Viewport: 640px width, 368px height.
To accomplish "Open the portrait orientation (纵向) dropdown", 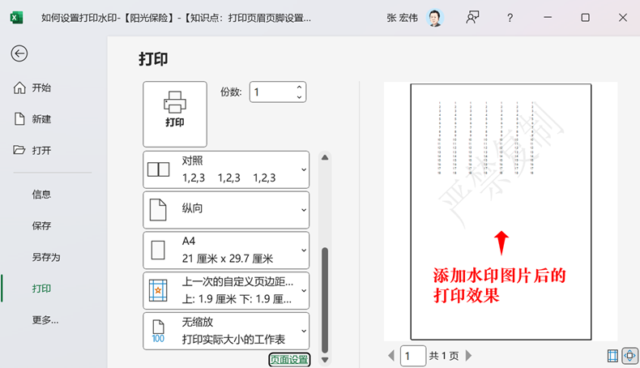I will coord(226,209).
